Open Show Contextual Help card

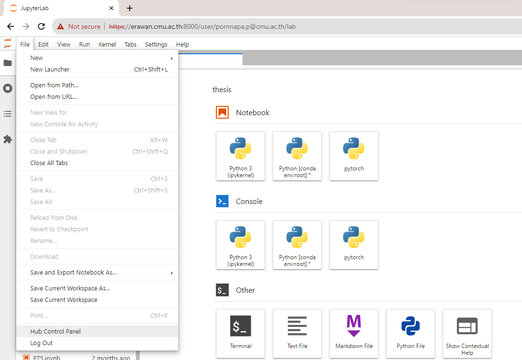coord(467,334)
